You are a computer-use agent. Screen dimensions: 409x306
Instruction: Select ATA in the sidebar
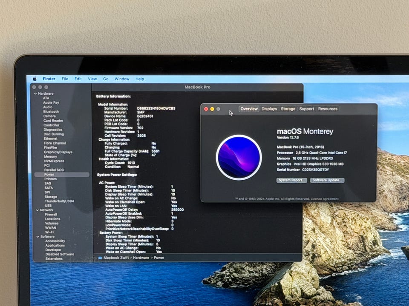pyautogui.click(x=46, y=98)
